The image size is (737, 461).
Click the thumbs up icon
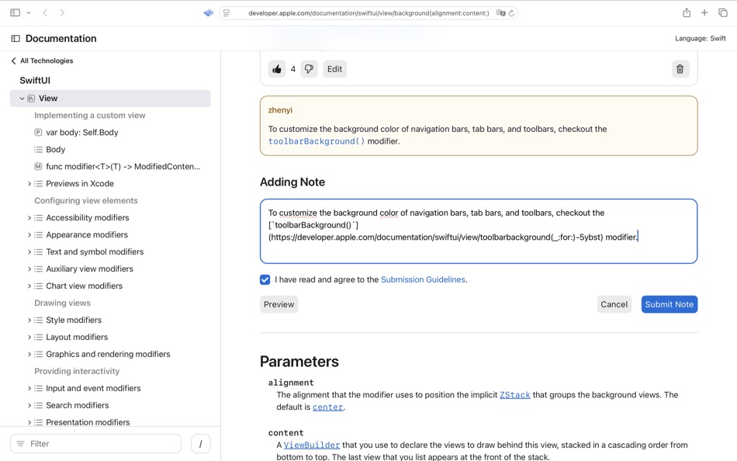[277, 69]
